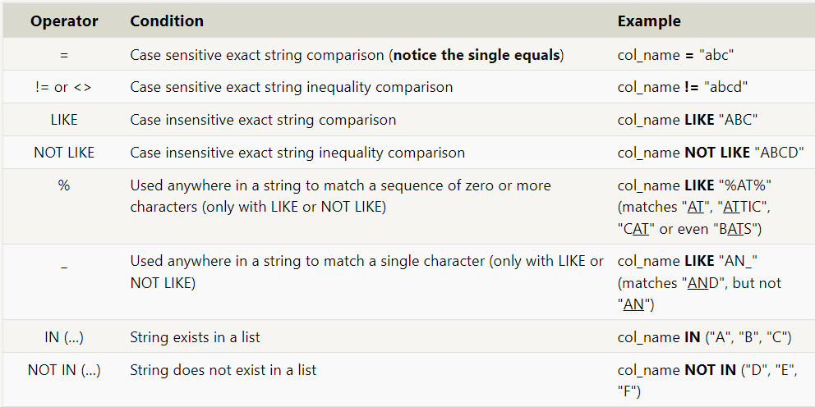Click the "=" operator cell
The image size is (815, 407).
click(64, 55)
